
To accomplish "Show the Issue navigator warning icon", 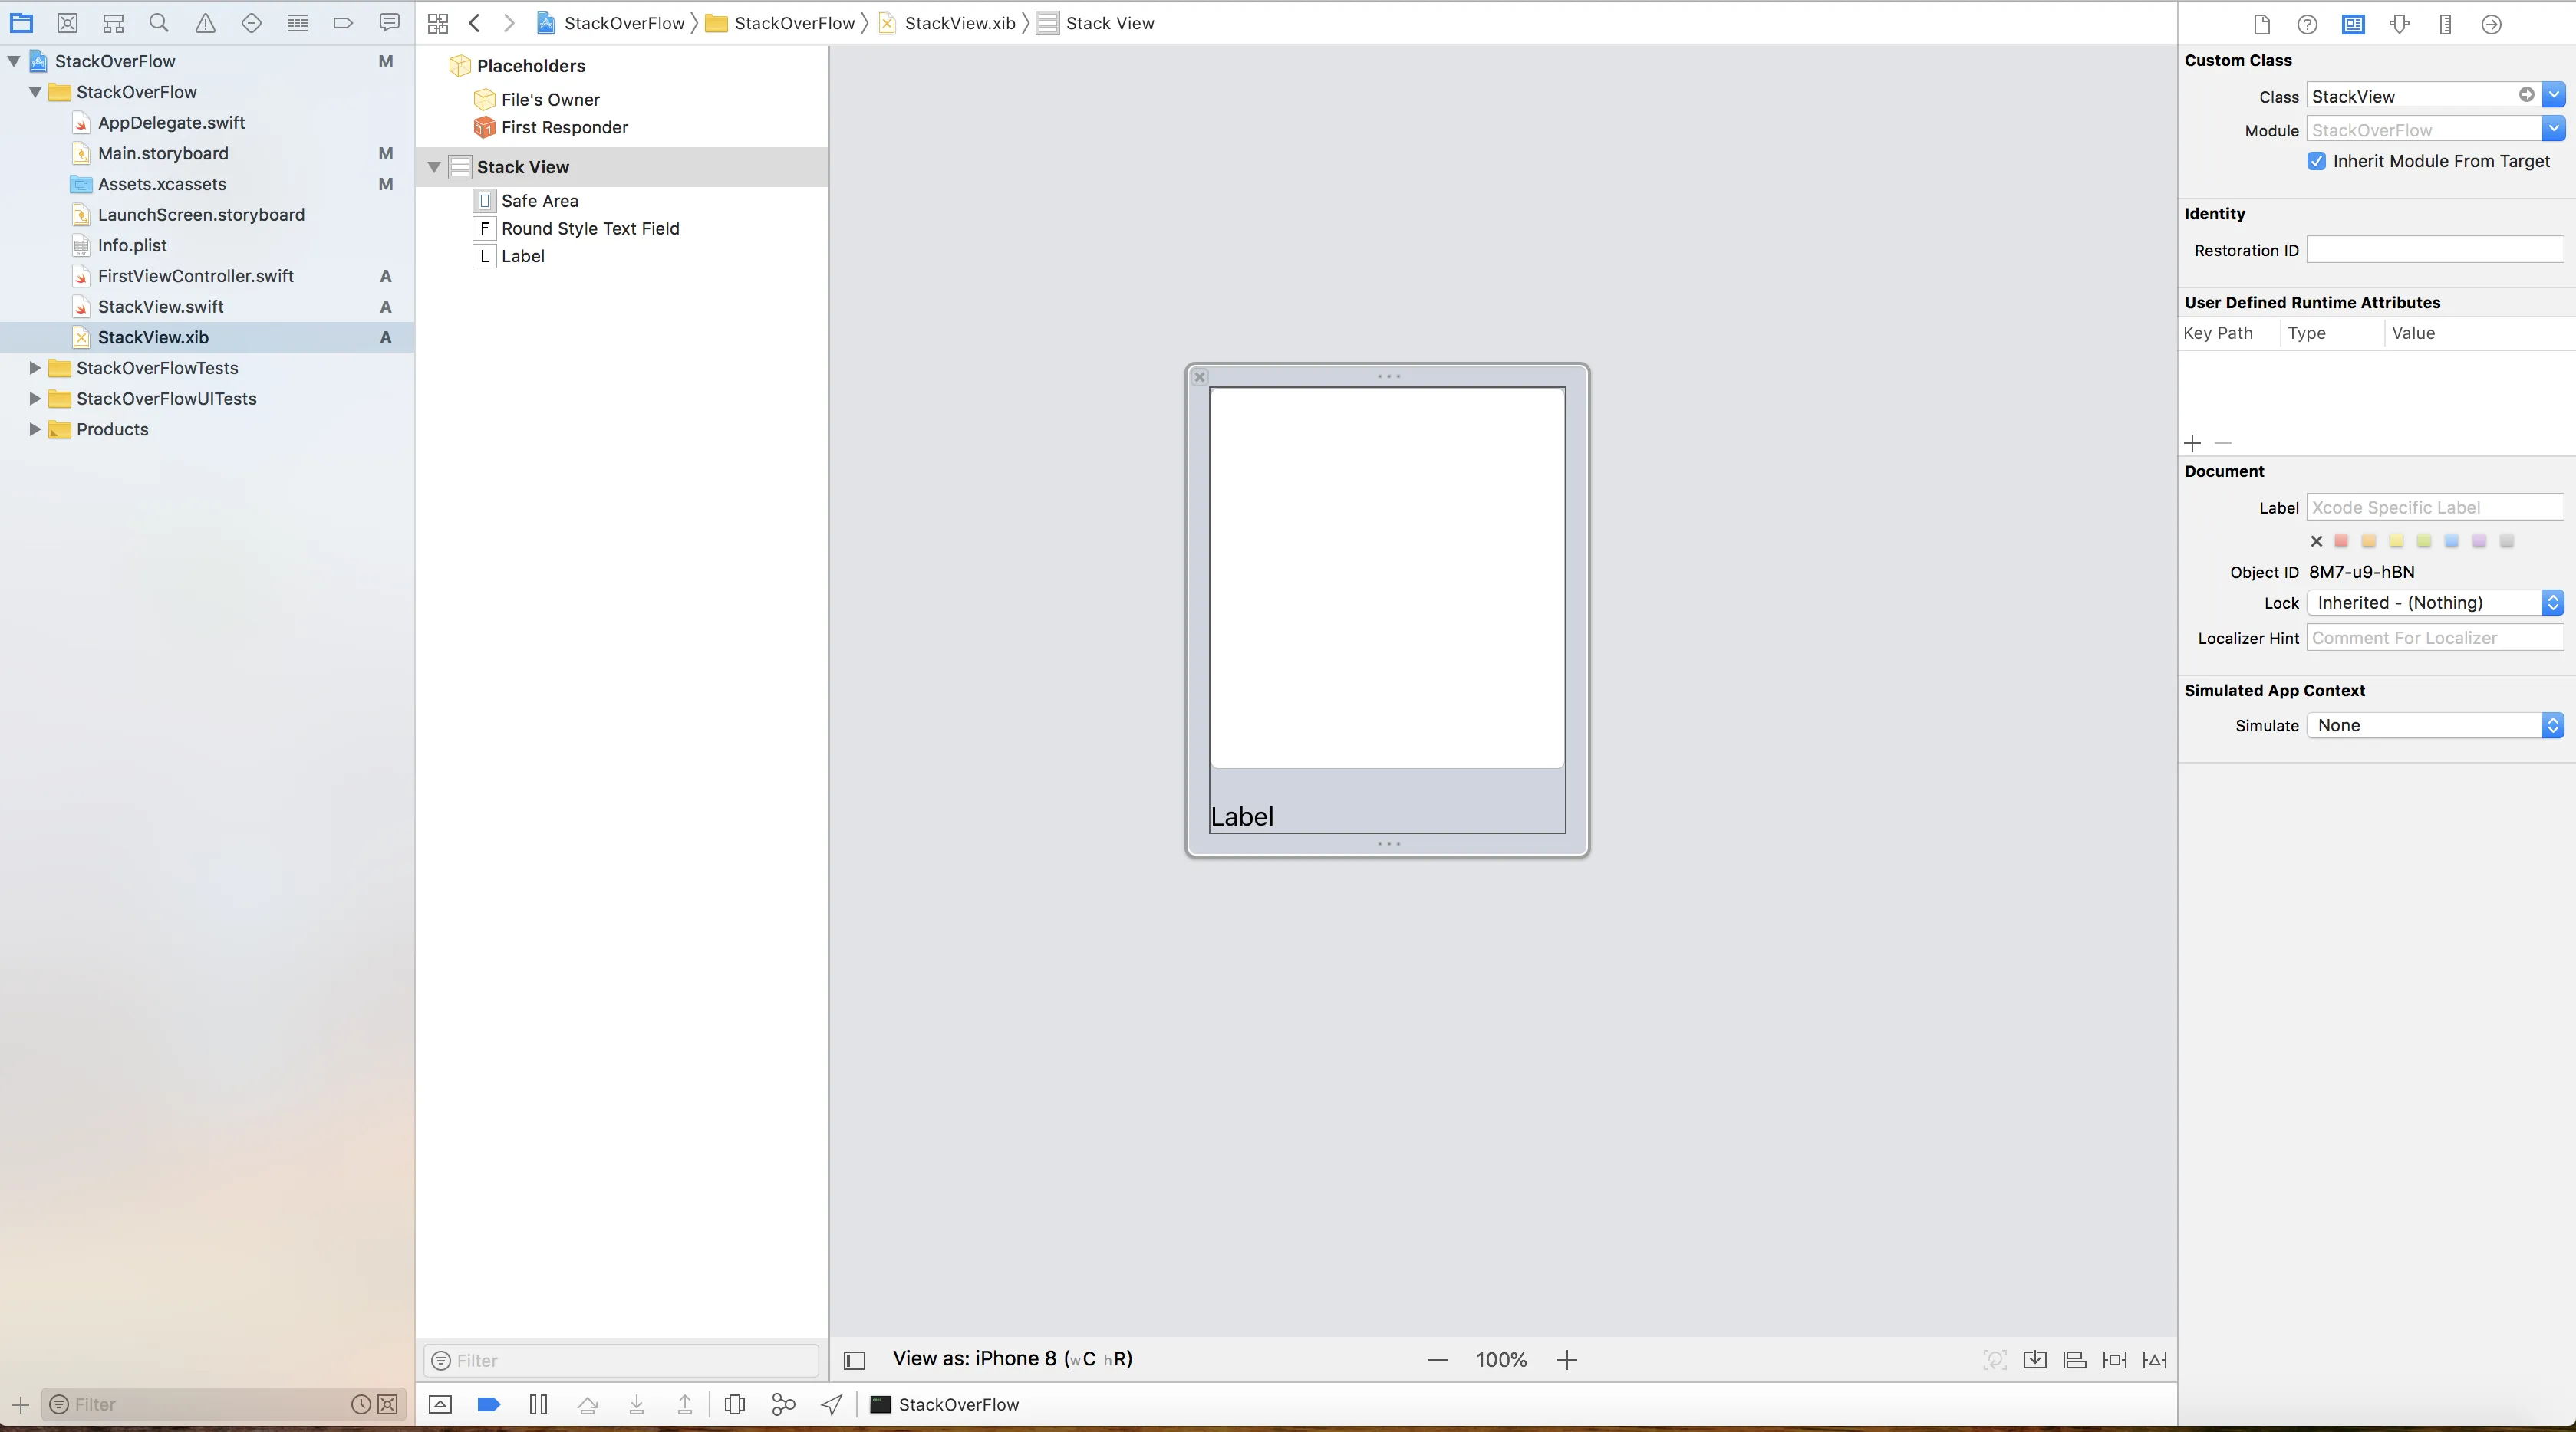I will pos(205,23).
